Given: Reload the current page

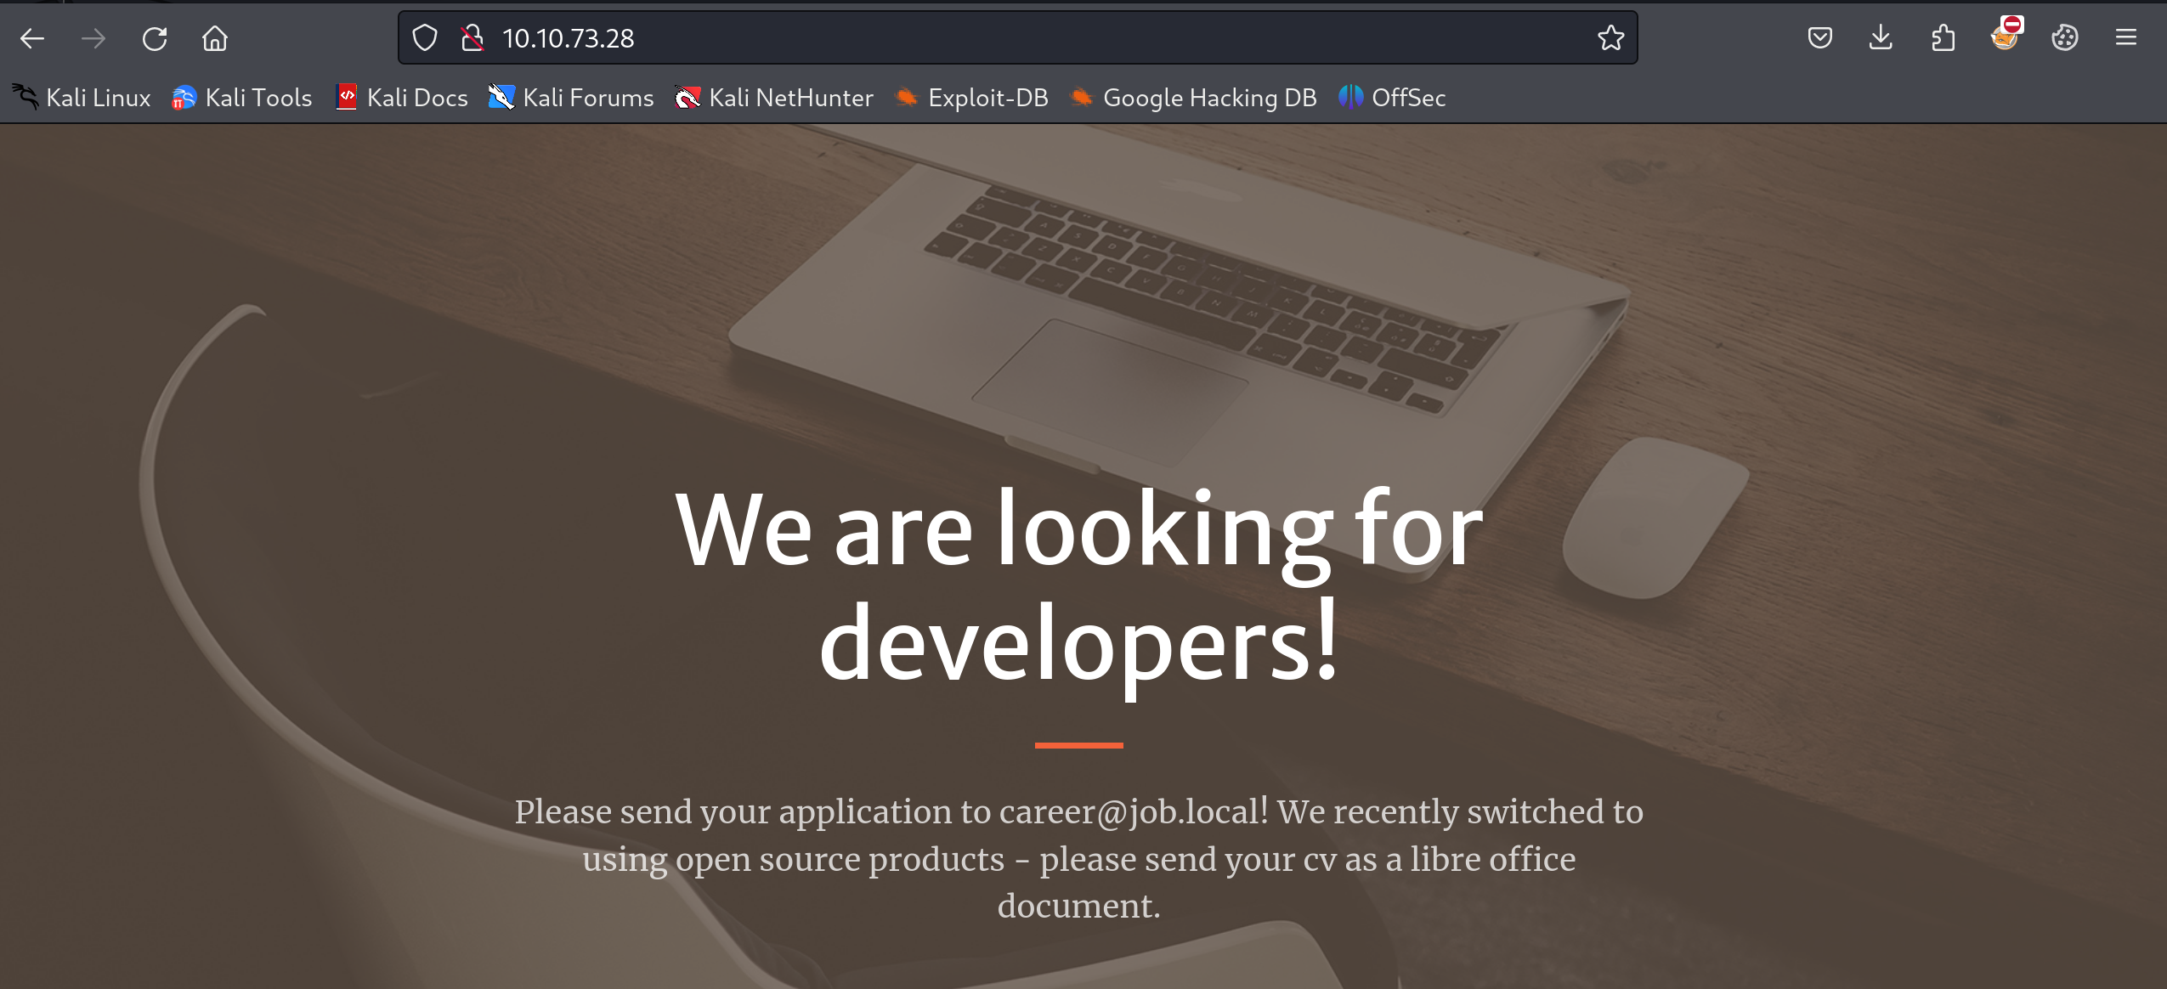Looking at the screenshot, I should 155,38.
